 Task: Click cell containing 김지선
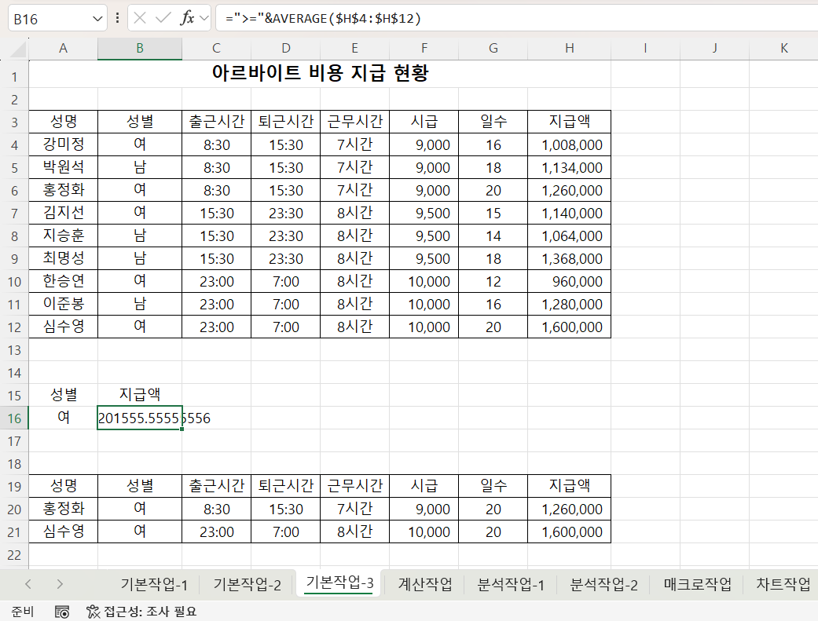[63, 213]
